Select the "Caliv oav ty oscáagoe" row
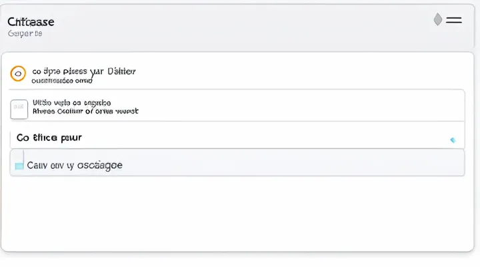The image size is (480, 267). [267, 163]
